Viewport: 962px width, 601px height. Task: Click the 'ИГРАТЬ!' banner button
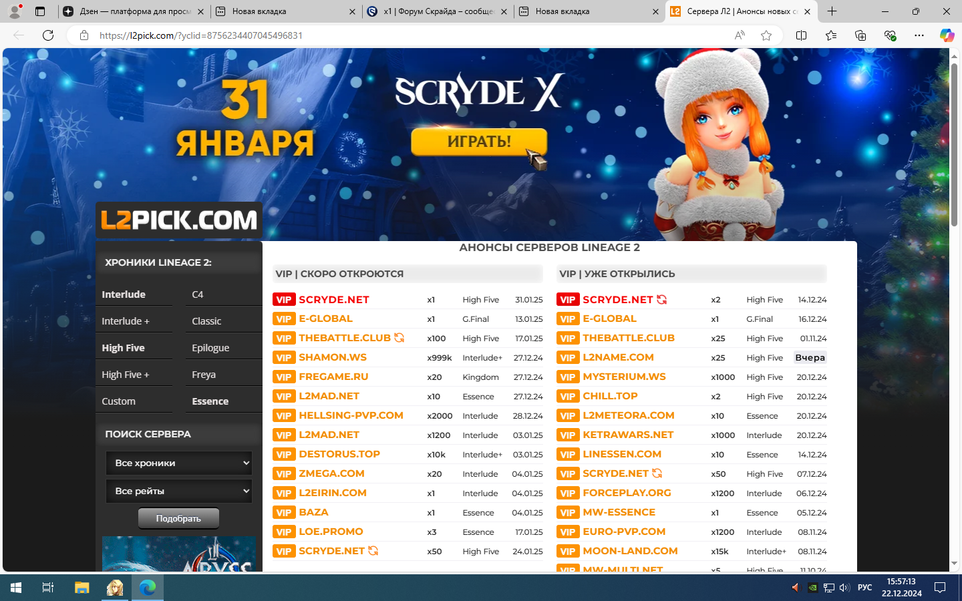[479, 142]
